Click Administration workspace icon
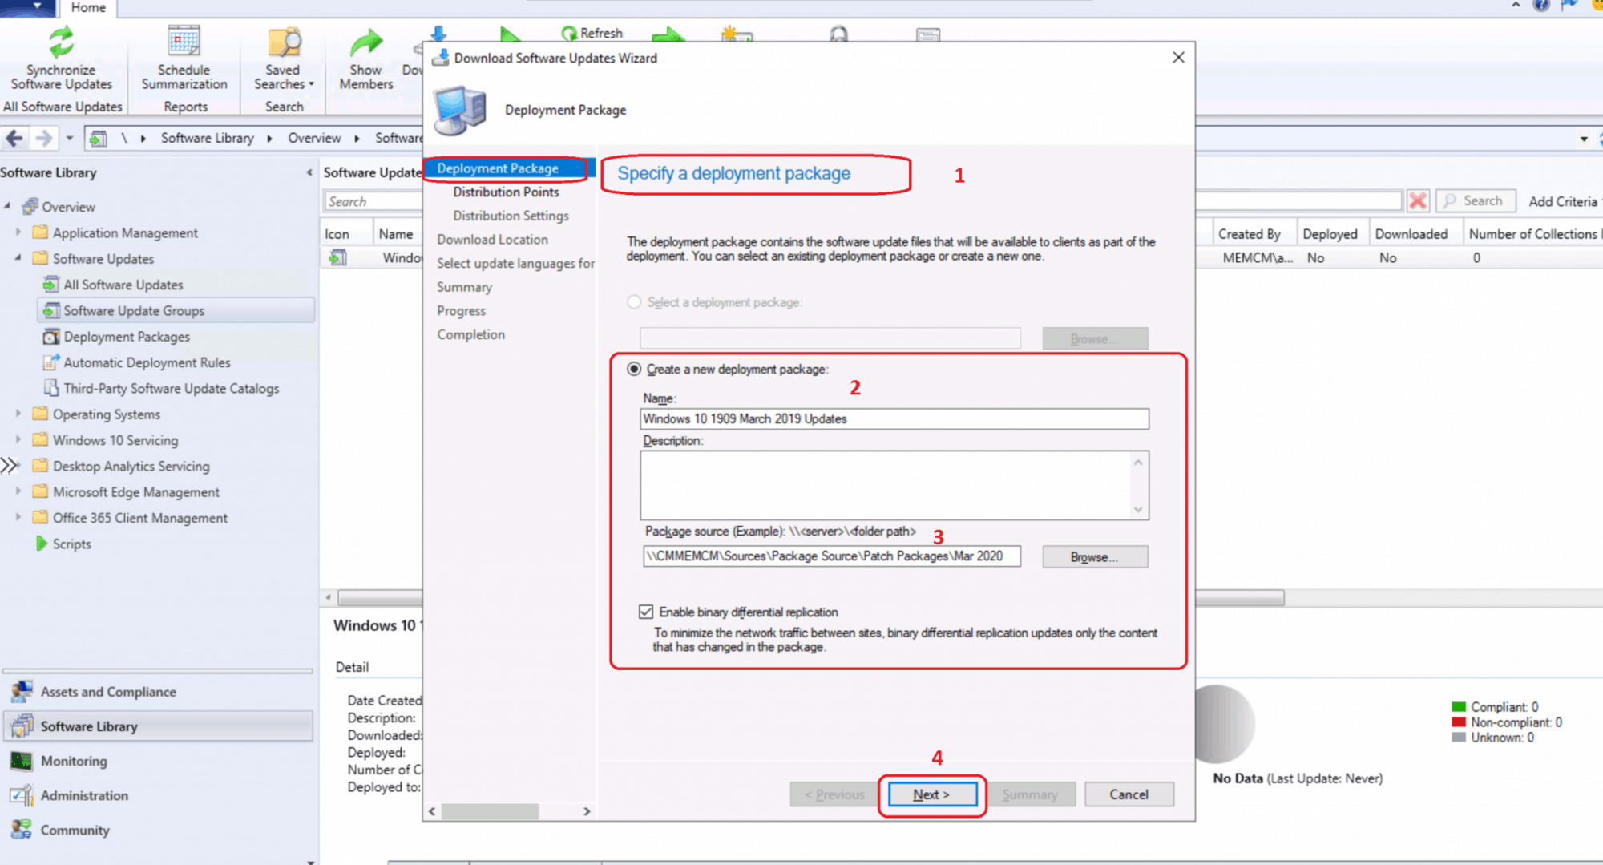This screenshot has height=865, width=1603. coord(22,795)
